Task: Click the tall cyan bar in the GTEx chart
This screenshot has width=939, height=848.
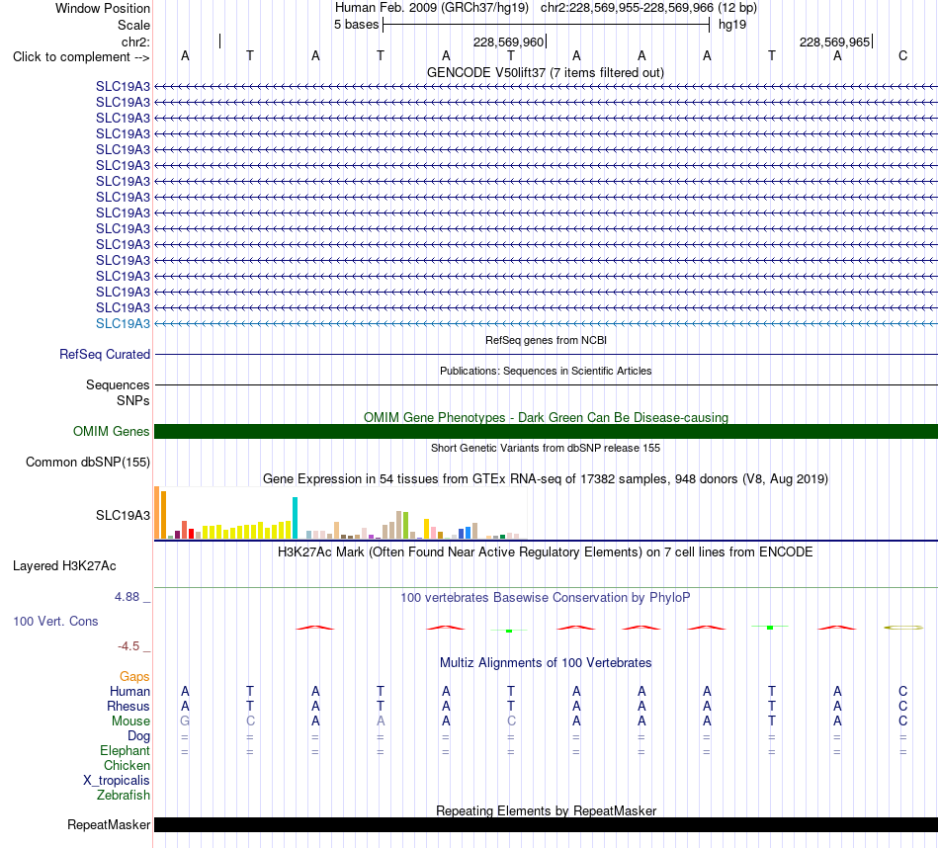Action: (295, 518)
